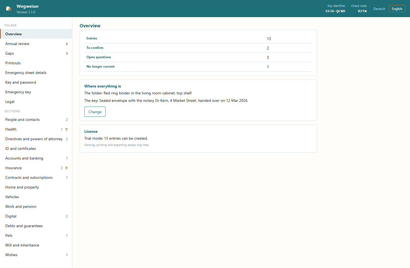Viewport: 410px width, 268px height.
Task: Go to the Gaps page
Action: point(36,53)
